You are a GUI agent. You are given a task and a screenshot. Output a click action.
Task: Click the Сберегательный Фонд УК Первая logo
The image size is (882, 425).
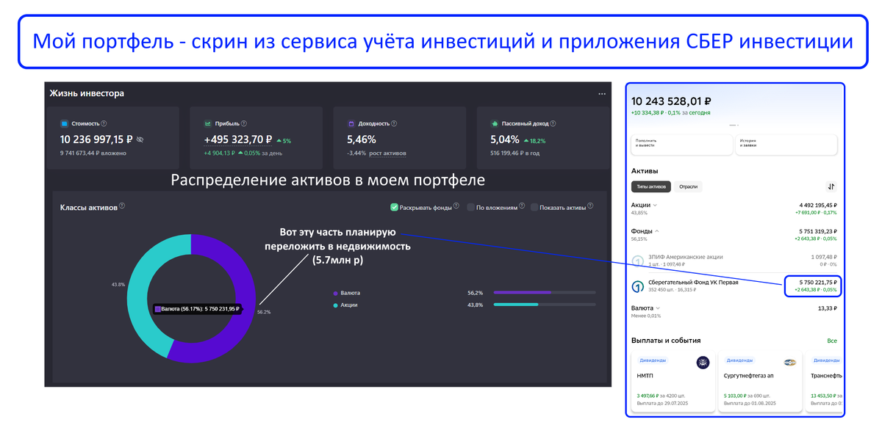[x=639, y=286]
